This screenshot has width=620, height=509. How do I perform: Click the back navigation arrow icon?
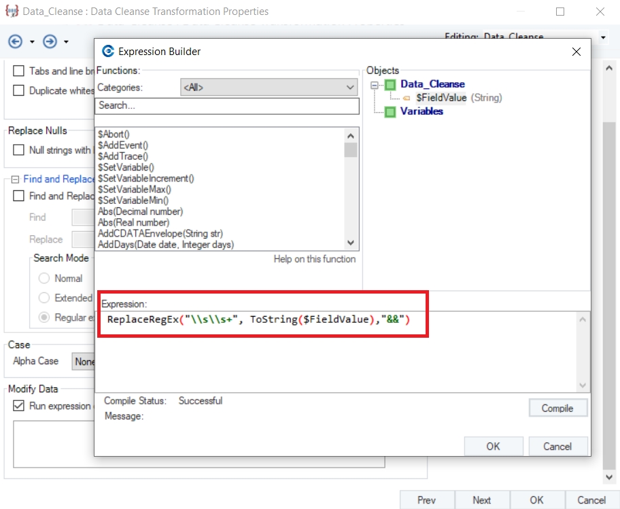[15, 41]
